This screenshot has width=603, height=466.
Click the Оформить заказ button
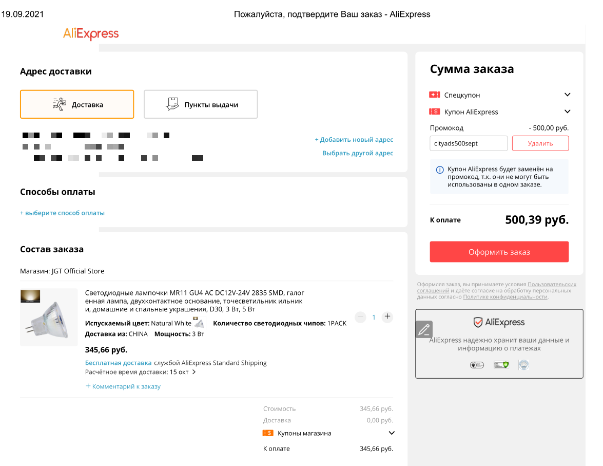[x=499, y=252]
